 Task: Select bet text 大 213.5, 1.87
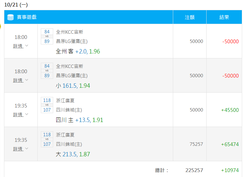coord(73,154)
